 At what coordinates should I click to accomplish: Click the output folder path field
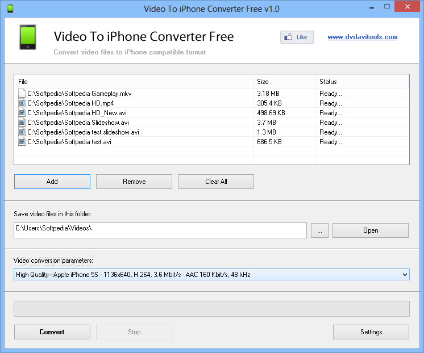(160, 230)
